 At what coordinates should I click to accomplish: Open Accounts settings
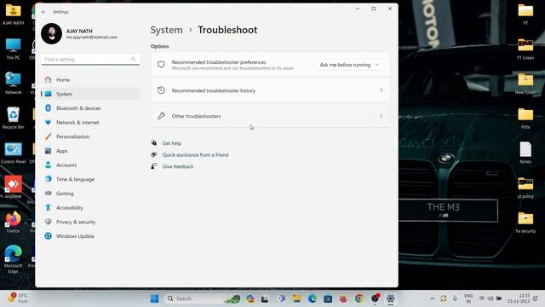(90, 165)
